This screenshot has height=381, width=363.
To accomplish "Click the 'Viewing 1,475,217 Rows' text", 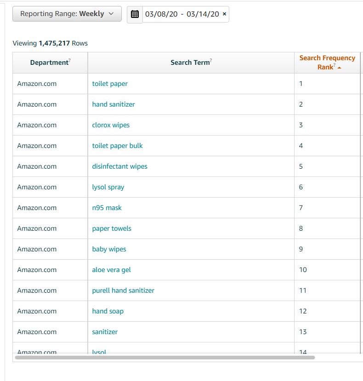I will click(50, 43).
